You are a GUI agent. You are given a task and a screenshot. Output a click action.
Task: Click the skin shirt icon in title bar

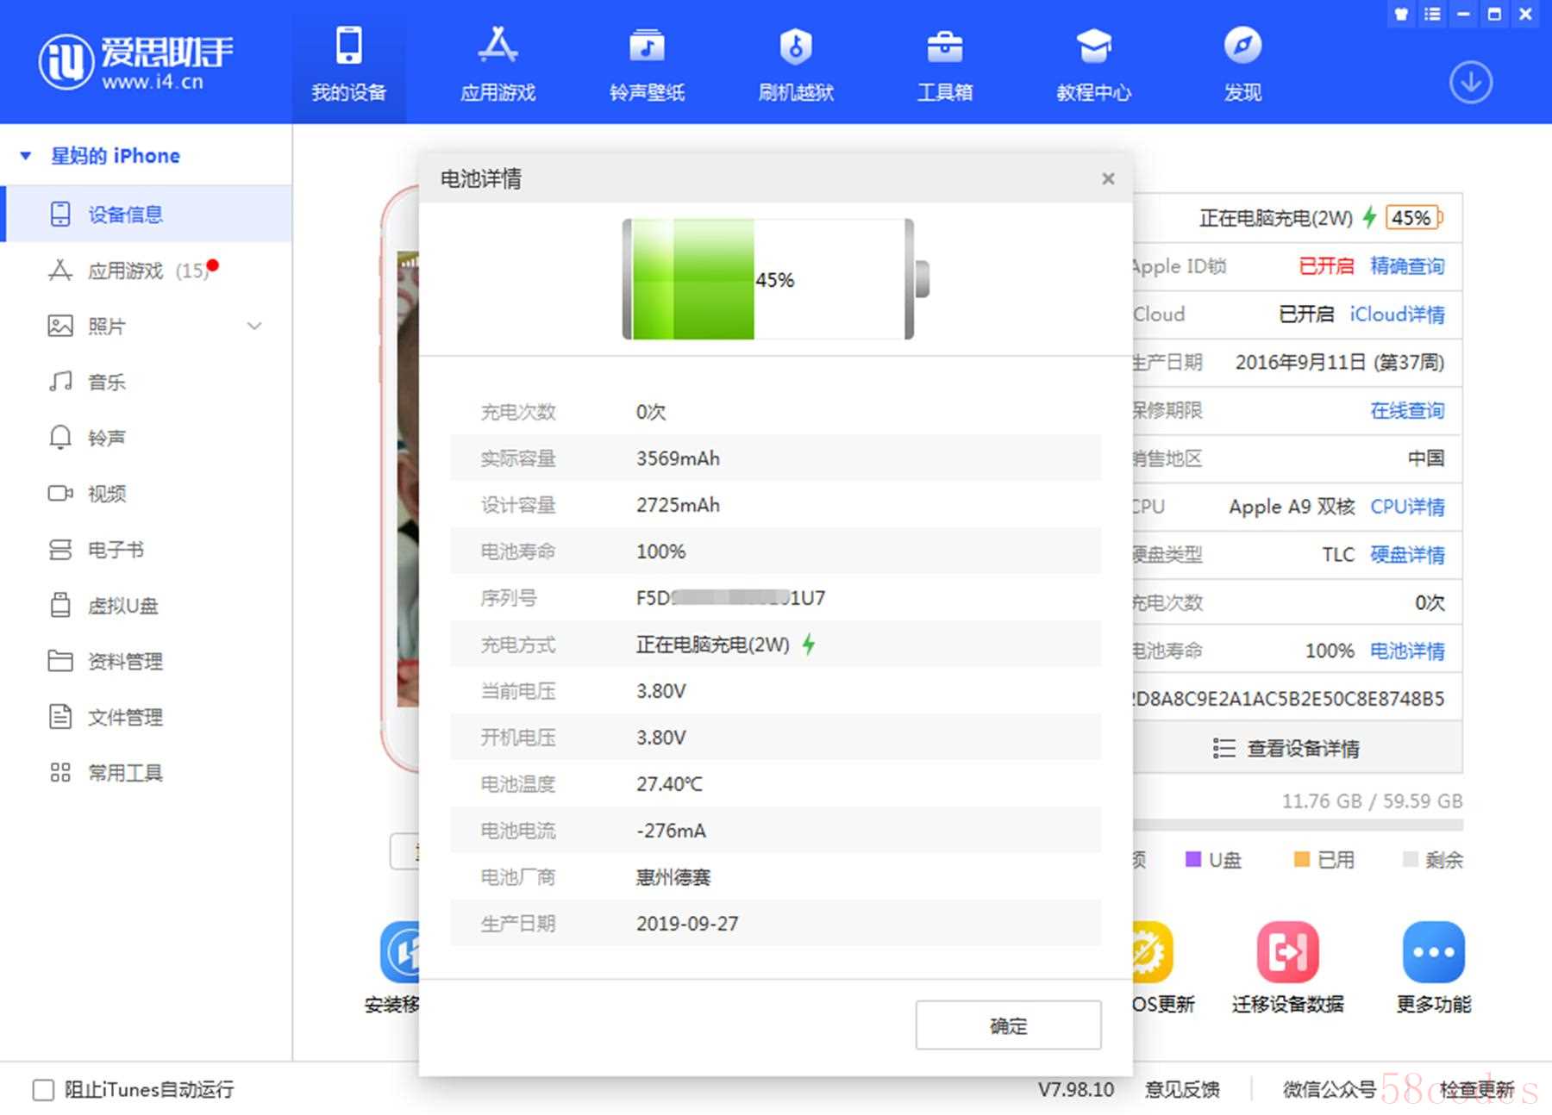[1401, 14]
